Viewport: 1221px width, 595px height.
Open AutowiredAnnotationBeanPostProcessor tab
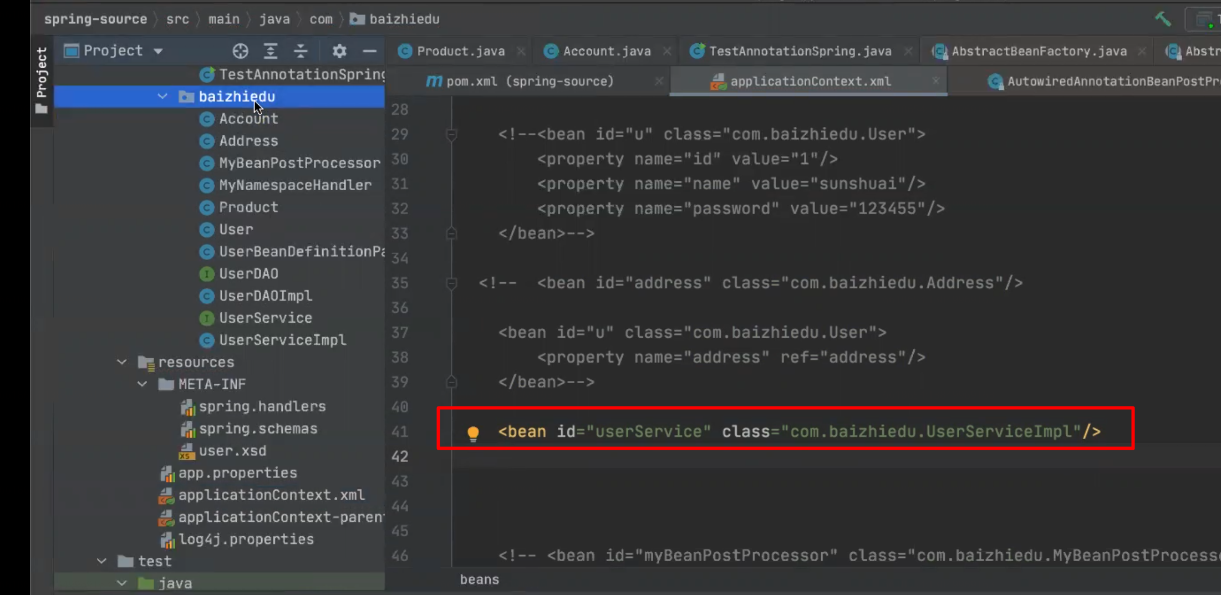coord(1103,82)
